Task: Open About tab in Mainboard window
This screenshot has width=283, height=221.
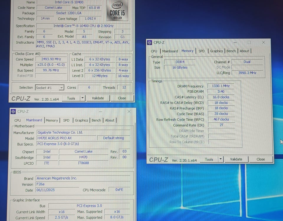Action: coord(110,120)
